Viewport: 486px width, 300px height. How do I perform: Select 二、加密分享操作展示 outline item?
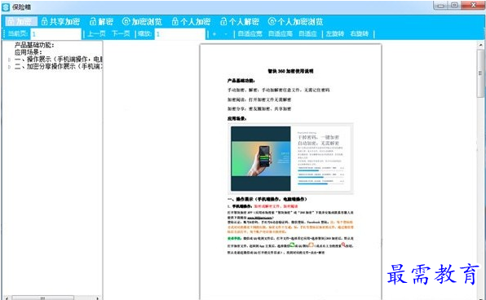[58, 66]
